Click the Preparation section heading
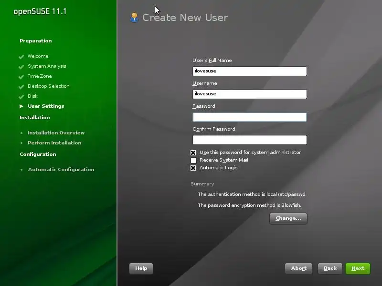 [x=35, y=41]
